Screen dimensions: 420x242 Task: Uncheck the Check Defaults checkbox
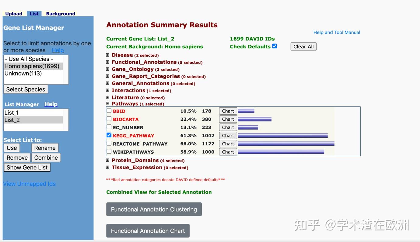274,46
